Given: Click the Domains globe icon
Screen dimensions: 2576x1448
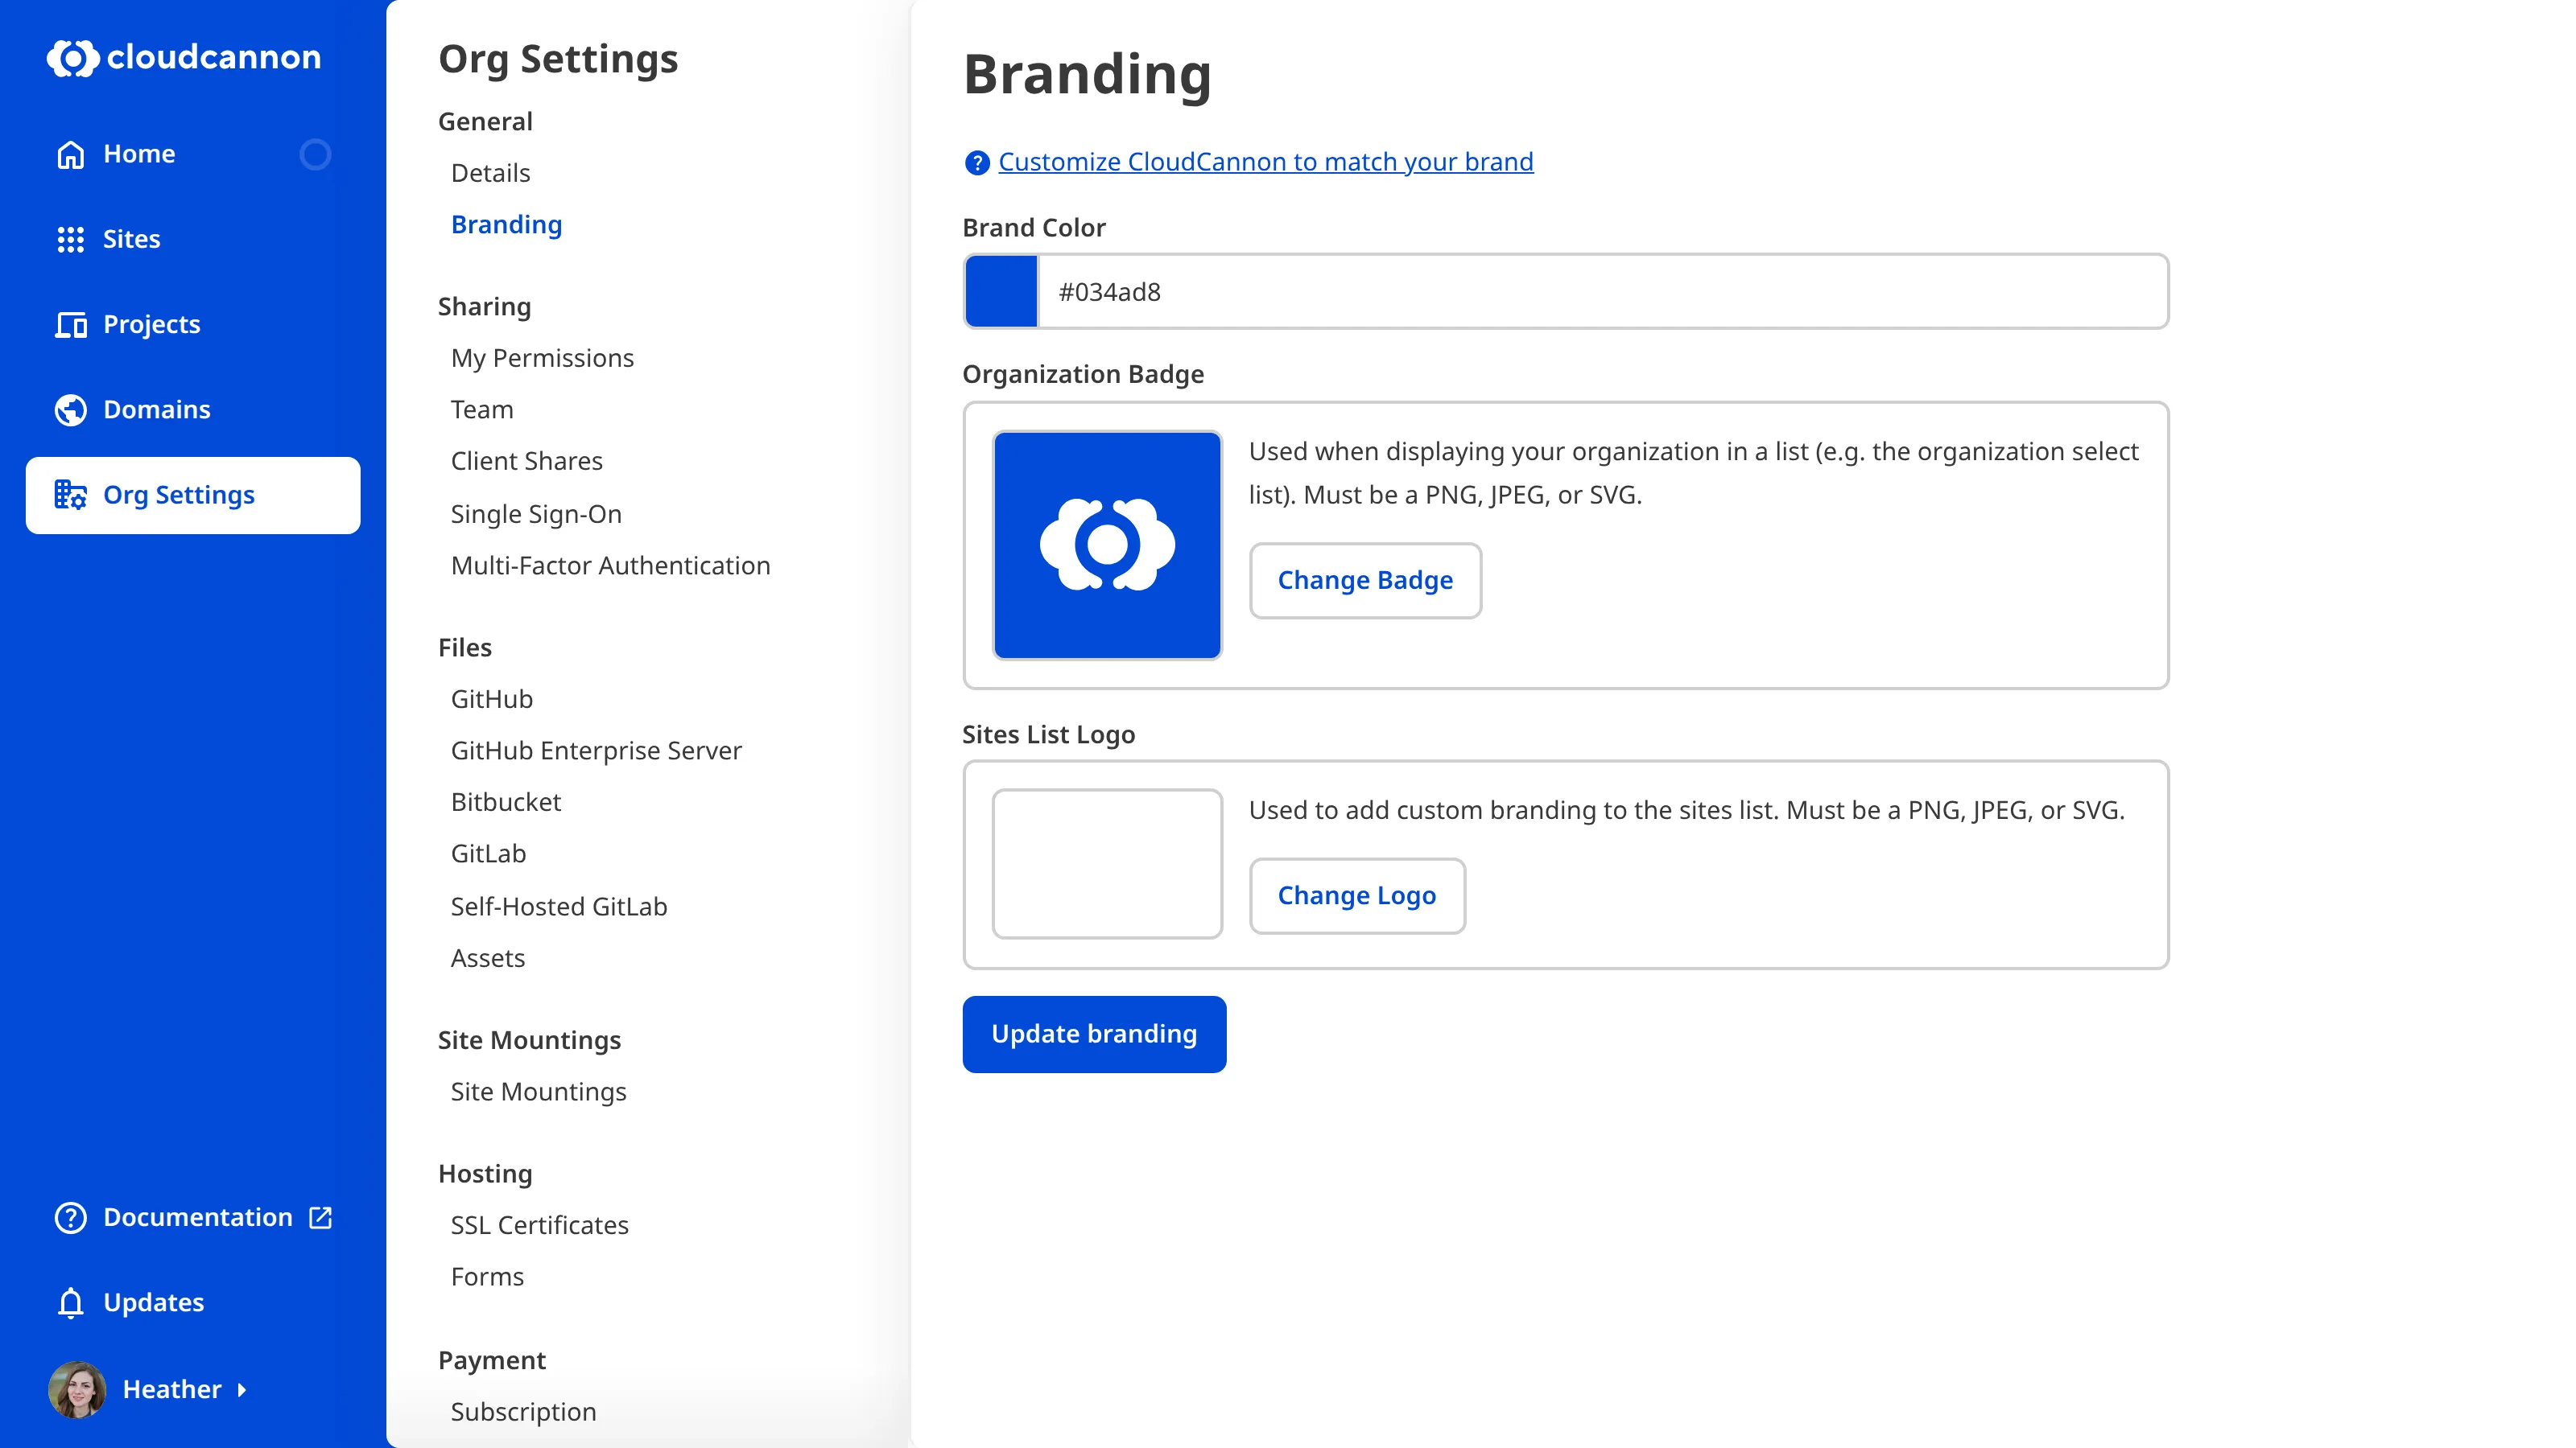Looking at the screenshot, I should (x=70, y=409).
